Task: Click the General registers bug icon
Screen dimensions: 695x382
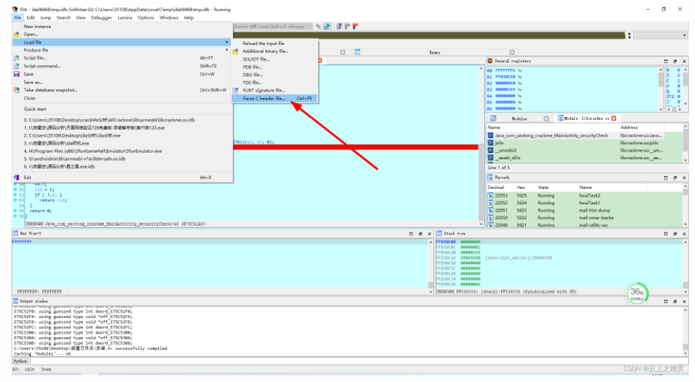Action: pyautogui.click(x=490, y=61)
